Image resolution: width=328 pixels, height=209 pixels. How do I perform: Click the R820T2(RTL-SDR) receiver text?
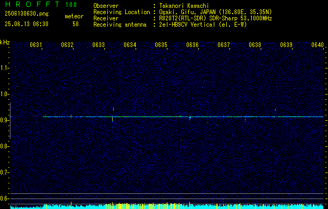[x=215, y=18]
